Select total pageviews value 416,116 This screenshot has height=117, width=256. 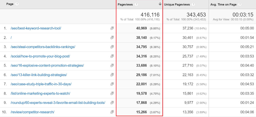pos(150,15)
